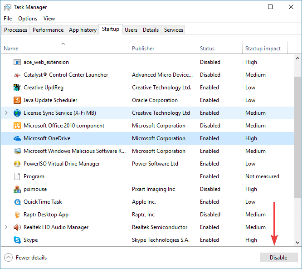Expand the Realtek HD Audio Manager entry
This screenshot has width=302, height=269.
pyautogui.click(x=6, y=227)
